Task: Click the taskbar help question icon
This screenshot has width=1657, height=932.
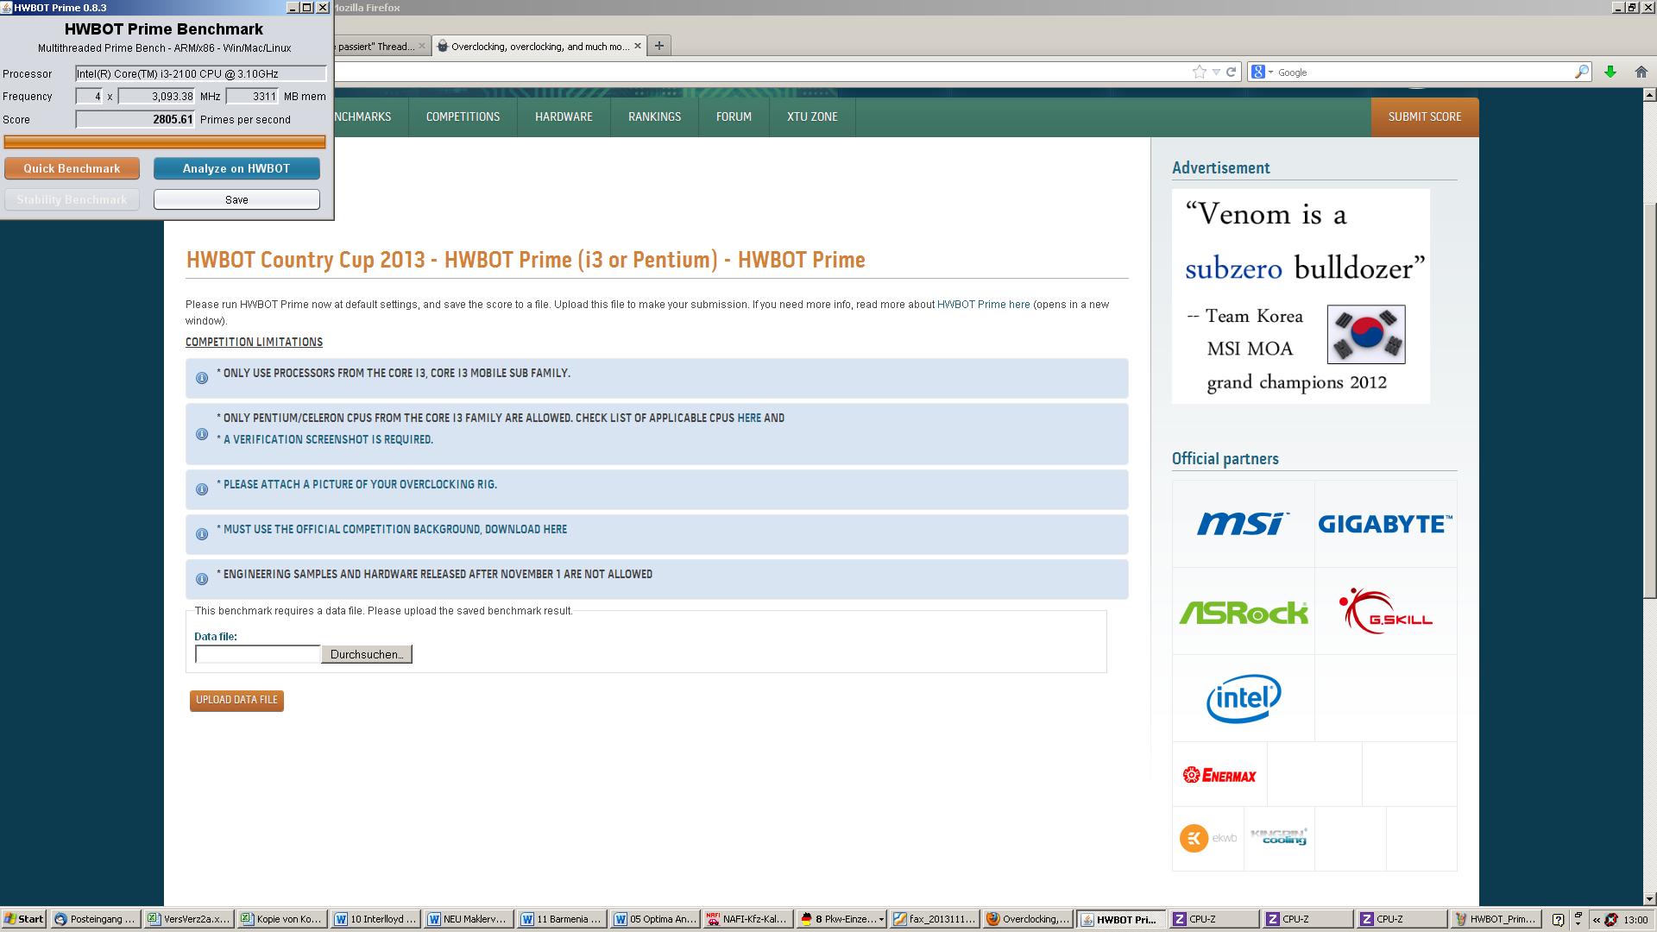Action: click(1558, 919)
